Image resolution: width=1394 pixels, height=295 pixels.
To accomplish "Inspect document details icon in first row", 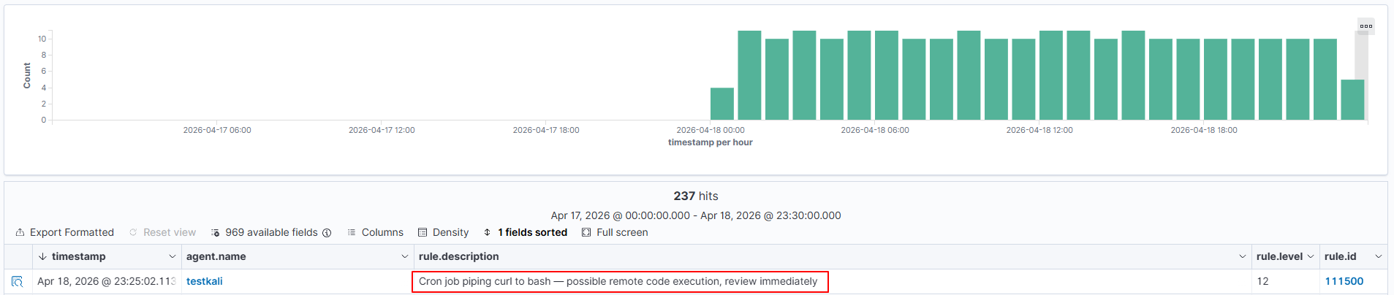I will point(18,281).
